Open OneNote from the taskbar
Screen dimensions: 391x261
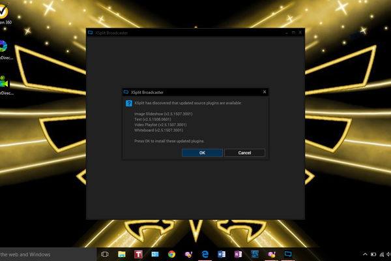(238, 254)
